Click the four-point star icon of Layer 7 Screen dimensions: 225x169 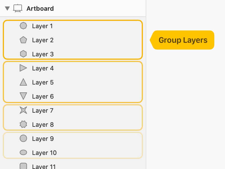click(x=23, y=110)
